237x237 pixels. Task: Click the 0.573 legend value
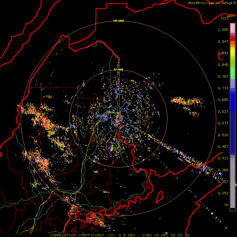pyautogui.click(x=223, y=123)
